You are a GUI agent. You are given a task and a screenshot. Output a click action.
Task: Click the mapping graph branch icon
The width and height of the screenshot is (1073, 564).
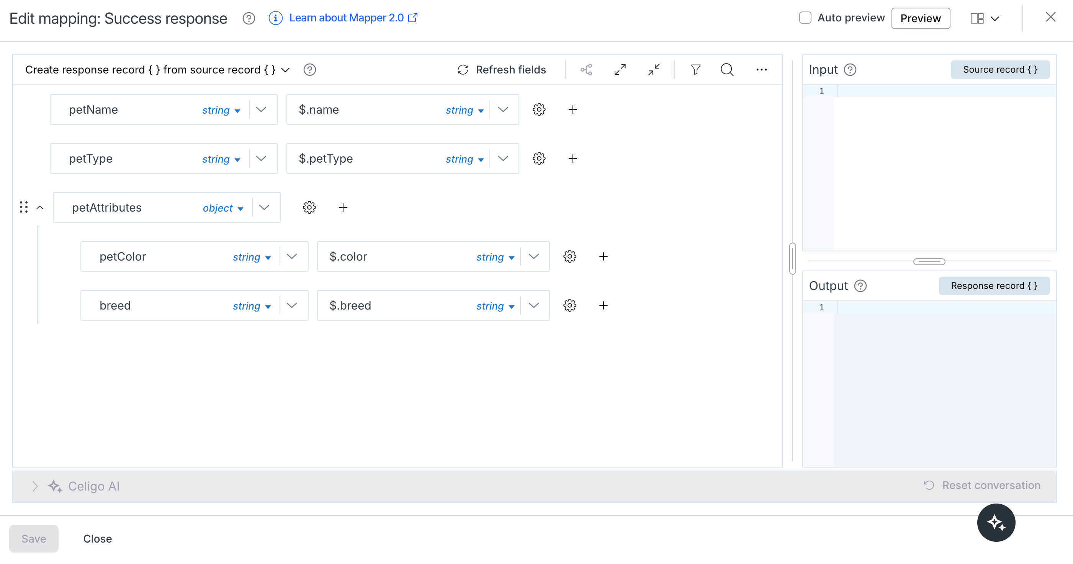pos(587,70)
